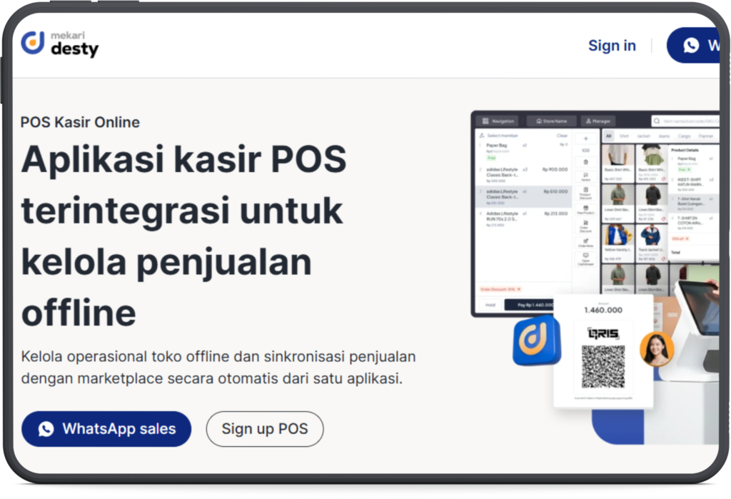Screen dimensions: 731x499
Task: Open the Store Name selector
Action: (x=551, y=121)
